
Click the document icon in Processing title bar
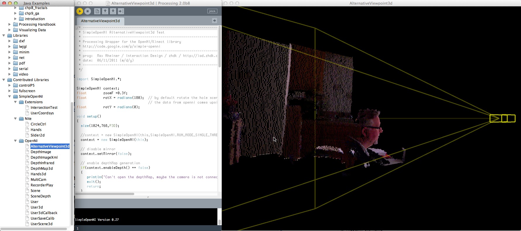click(108, 3)
